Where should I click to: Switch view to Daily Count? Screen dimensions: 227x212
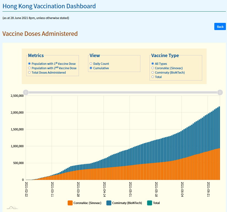pos(91,64)
